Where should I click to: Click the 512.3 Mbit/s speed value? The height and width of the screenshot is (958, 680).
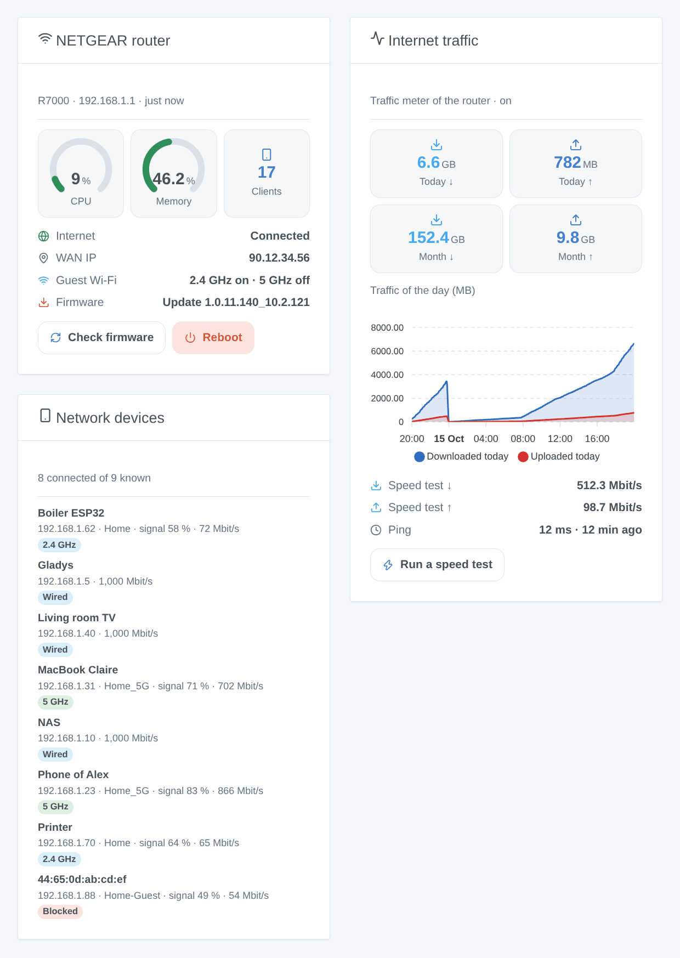[x=609, y=486]
